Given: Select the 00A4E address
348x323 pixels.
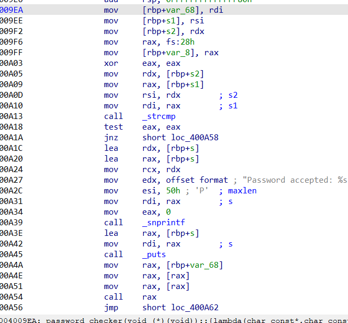Looking at the screenshot, I should point(11,276).
